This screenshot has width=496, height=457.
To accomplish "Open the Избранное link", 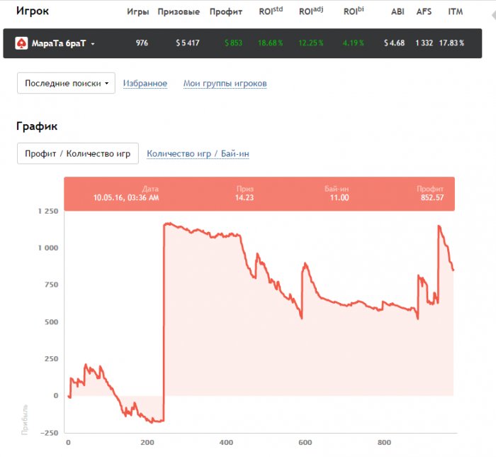I will point(145,84).
